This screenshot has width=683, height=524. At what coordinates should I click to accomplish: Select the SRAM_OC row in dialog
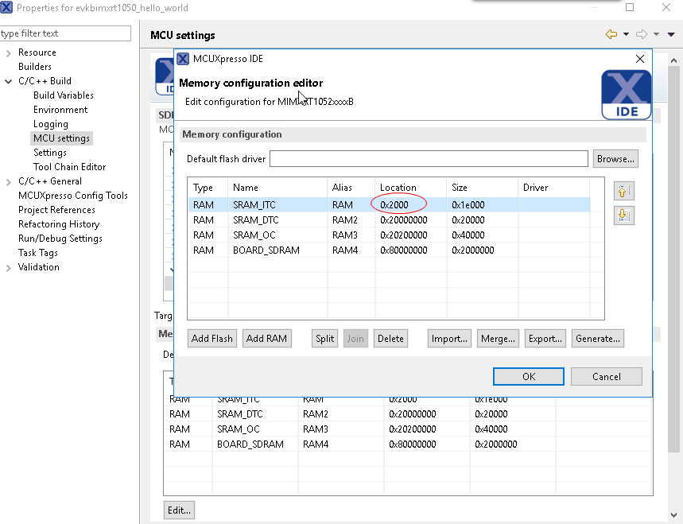tap(389, 235)
